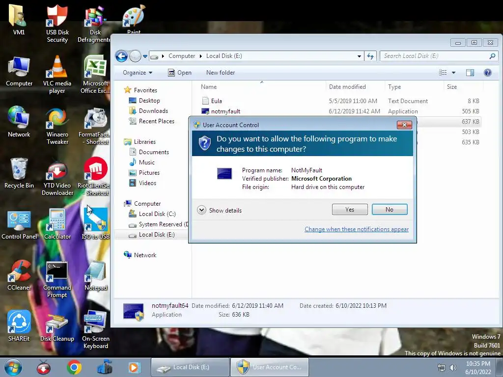Select YTD Video Downloader desktop icon
503x377 pixels.
pos(57,177)
